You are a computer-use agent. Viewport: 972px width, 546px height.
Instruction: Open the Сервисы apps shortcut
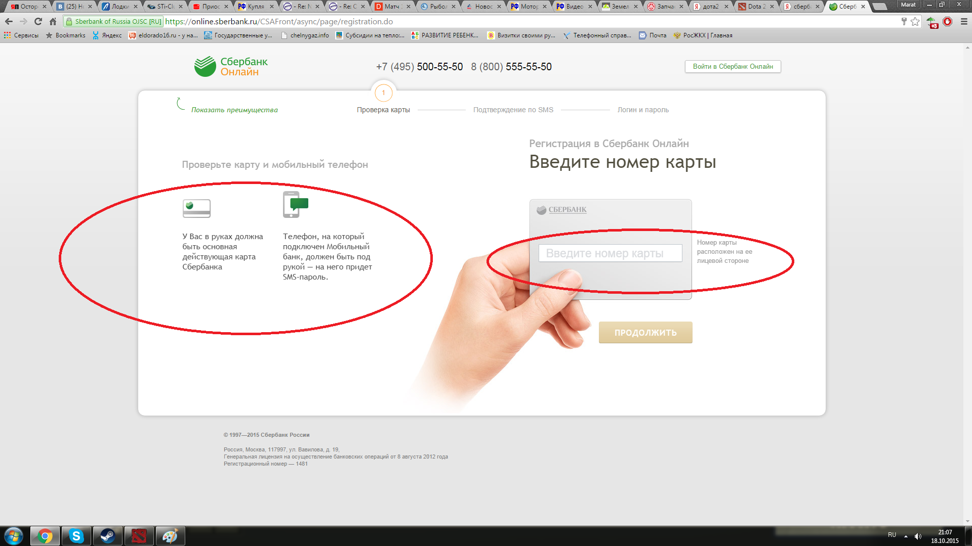[x=21, y=35]
